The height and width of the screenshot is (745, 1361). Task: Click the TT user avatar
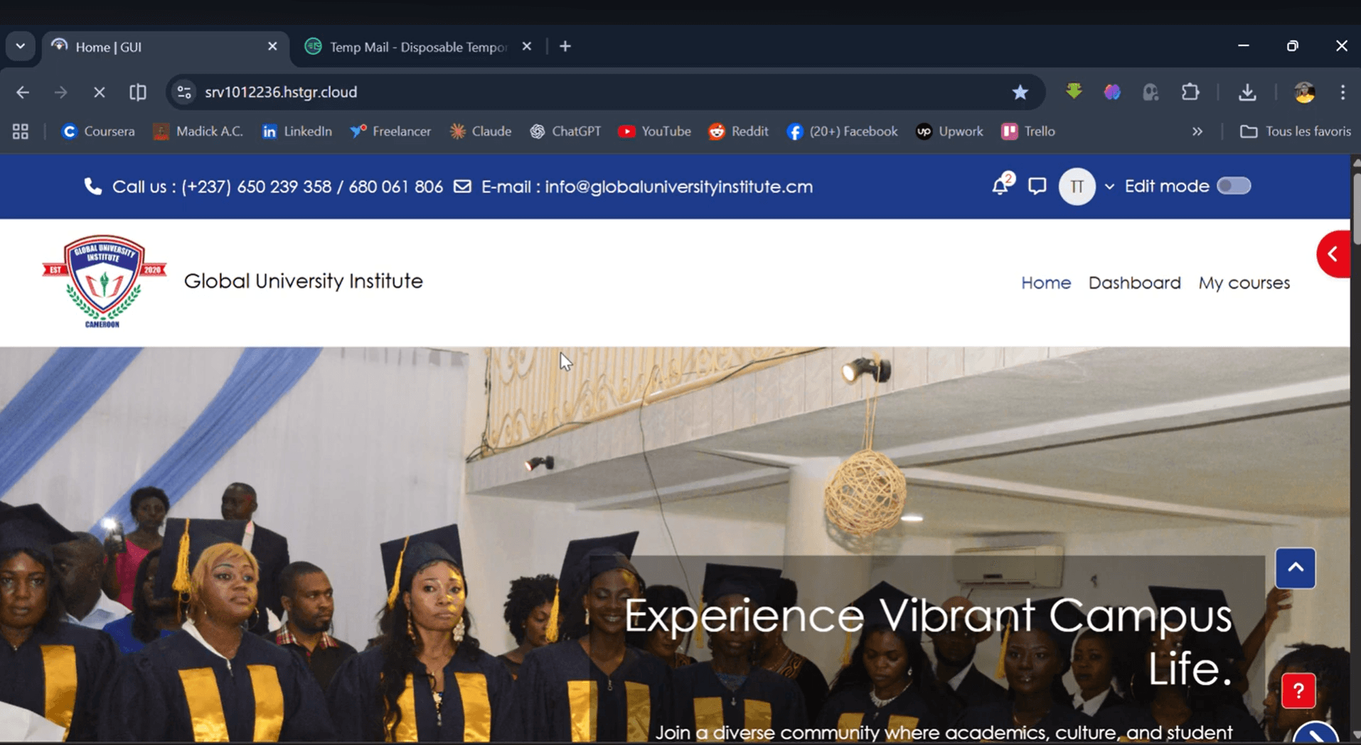[x=1077, y=186]
